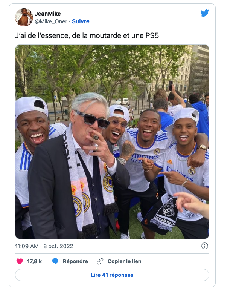The width and height of the screenshot is (233, 290).
Task: Open the celebration photo in the tweet
Action: [x=112, y=142]
